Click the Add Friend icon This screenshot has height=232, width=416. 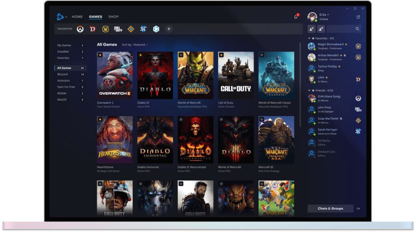[x=312, y=29]
